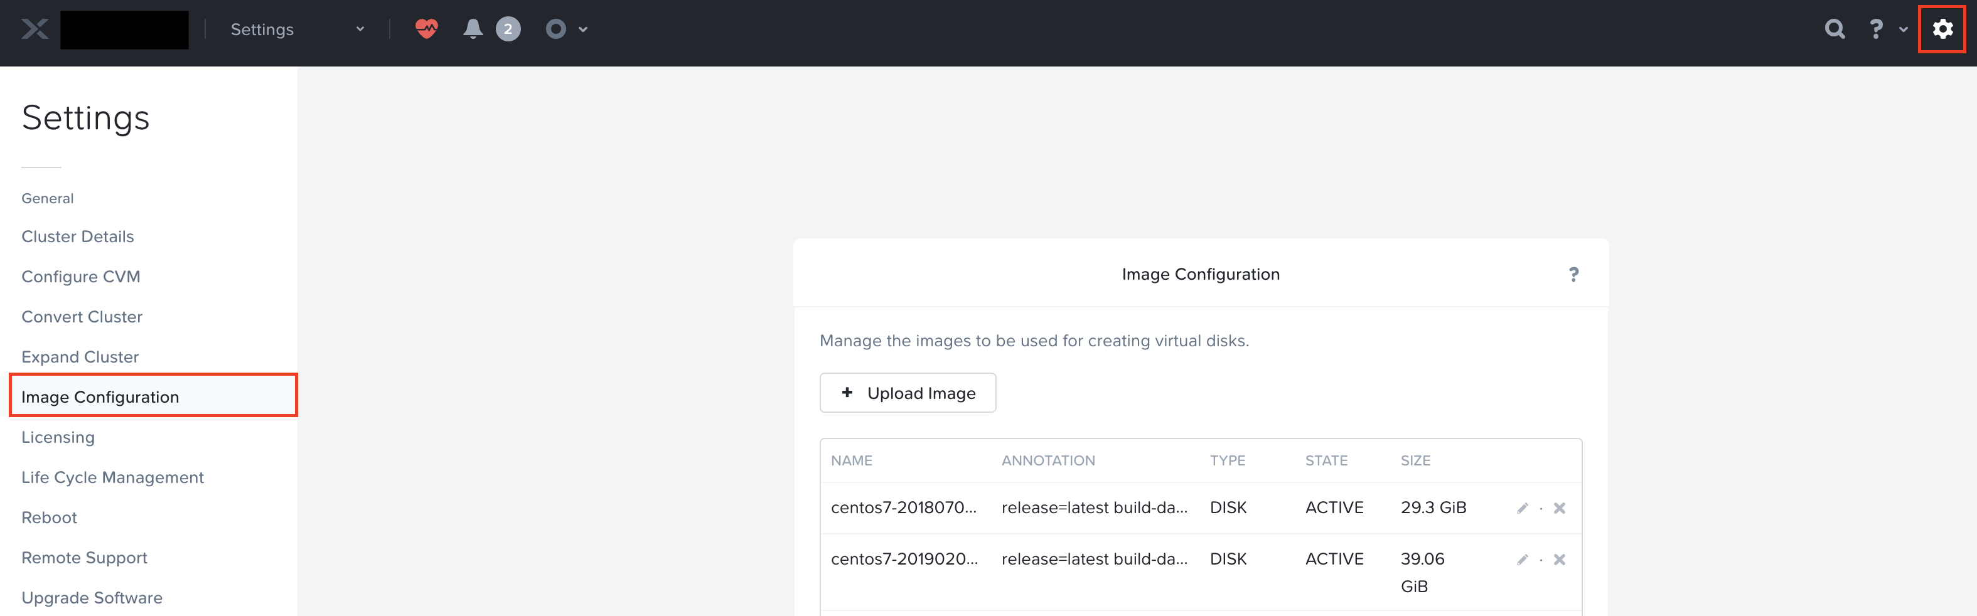Click the tasks circle status icon

click(555, 29)
